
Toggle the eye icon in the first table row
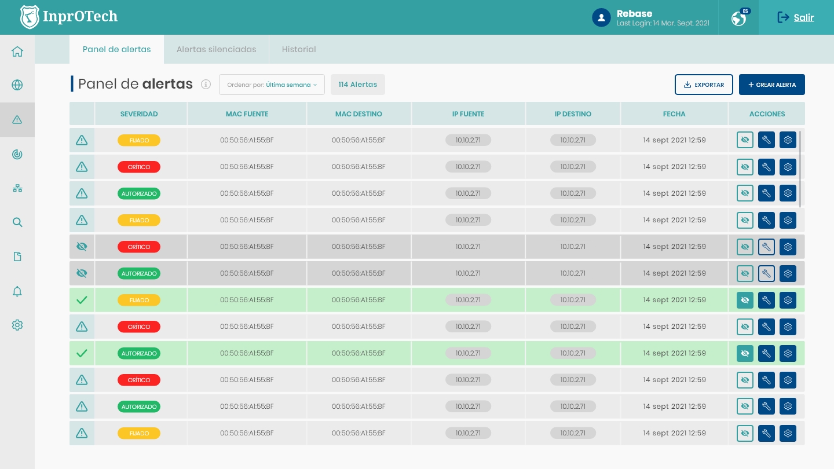coord(745,140)
